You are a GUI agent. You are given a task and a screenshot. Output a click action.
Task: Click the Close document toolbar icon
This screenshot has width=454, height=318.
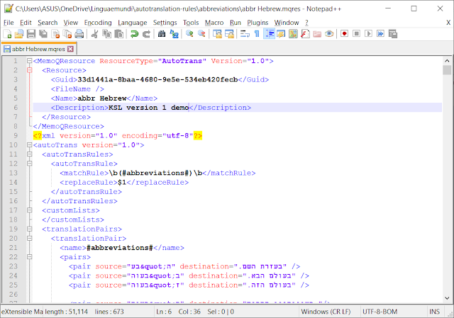[55, 34]
